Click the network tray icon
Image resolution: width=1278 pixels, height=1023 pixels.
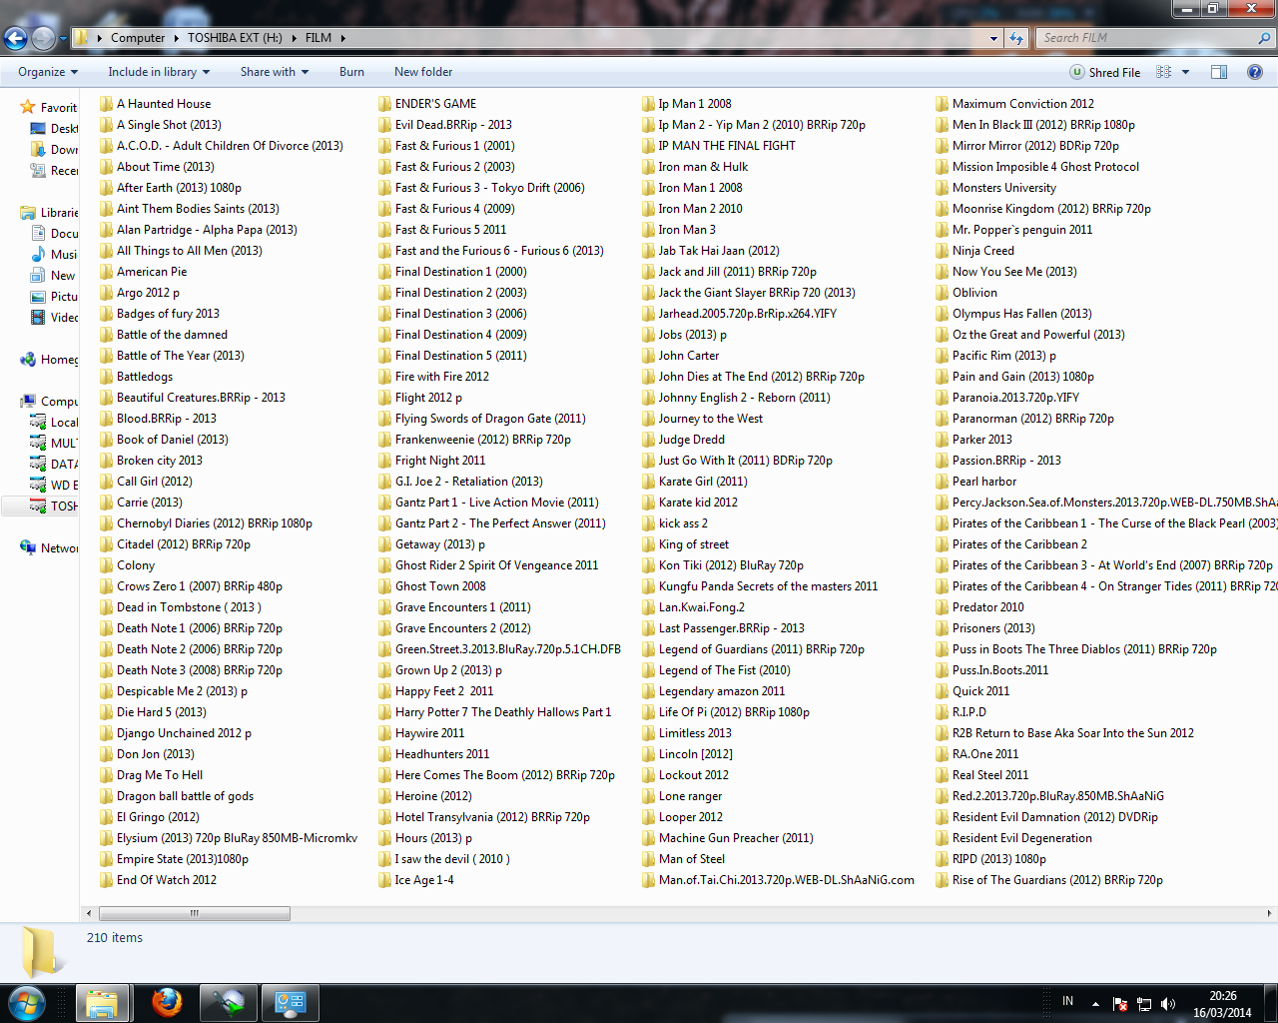1144,1003
